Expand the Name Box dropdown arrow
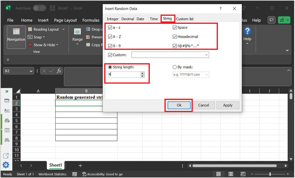 (31, 71)
